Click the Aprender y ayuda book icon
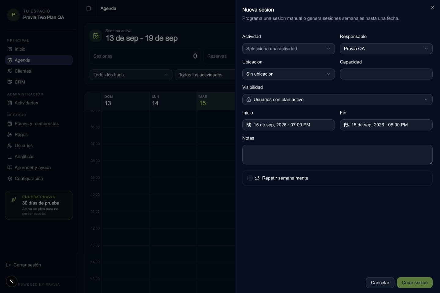The width and height of the screenshot is (440, 293). pyautogui.click(x=10, y=168)
